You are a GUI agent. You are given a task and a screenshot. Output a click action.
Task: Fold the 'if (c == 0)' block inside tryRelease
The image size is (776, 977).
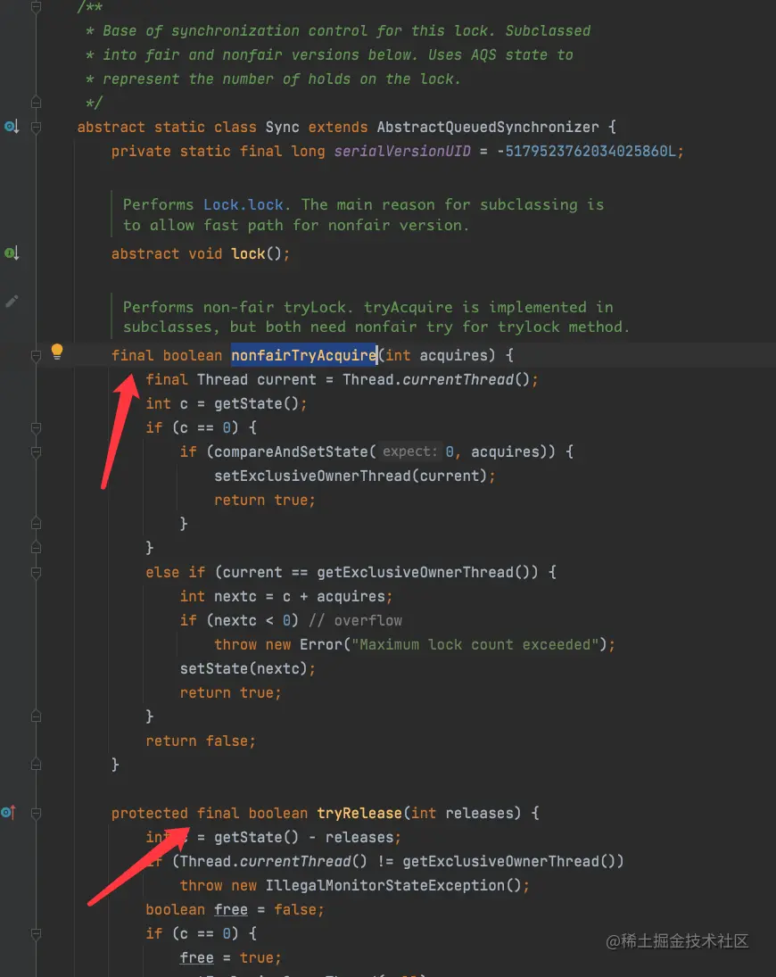tap(36, 934)
